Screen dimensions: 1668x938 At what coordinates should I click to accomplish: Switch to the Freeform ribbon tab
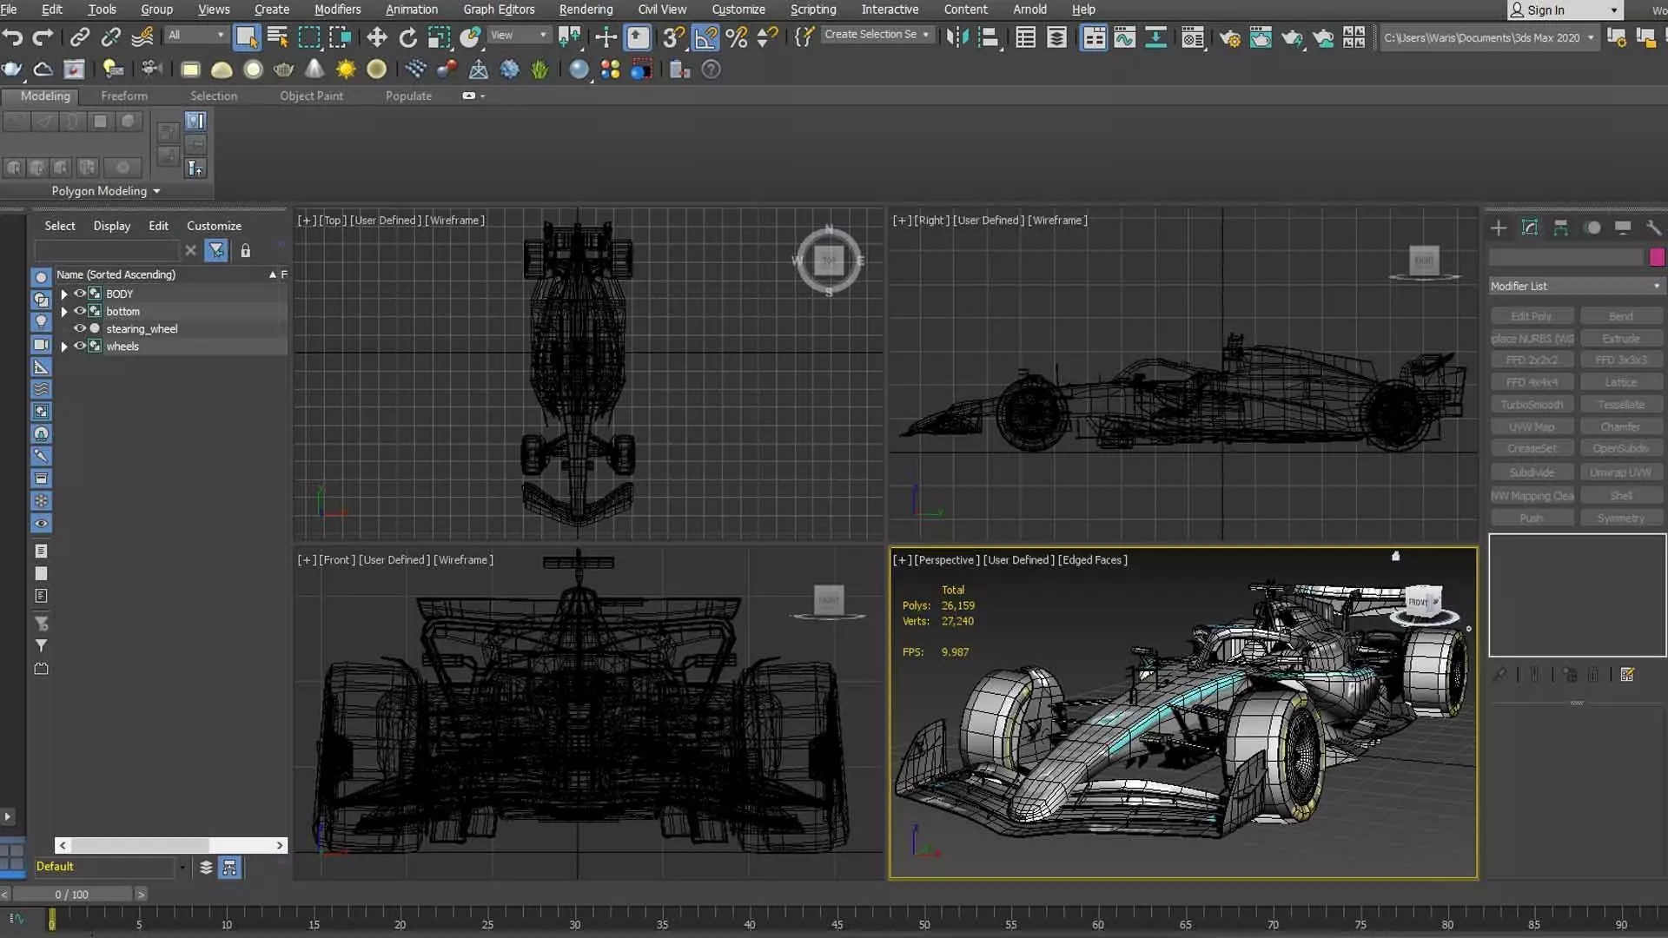pyautogui.click(x=124, y=96)
